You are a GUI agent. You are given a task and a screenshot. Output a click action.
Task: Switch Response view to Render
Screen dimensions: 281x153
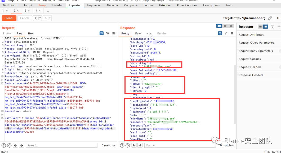(162, 34)
